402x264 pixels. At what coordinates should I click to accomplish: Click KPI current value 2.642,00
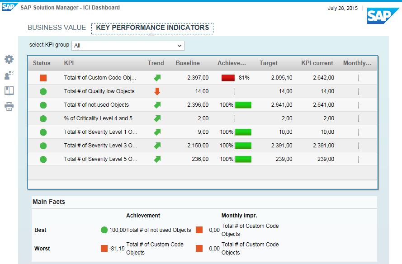pos(323,78)
